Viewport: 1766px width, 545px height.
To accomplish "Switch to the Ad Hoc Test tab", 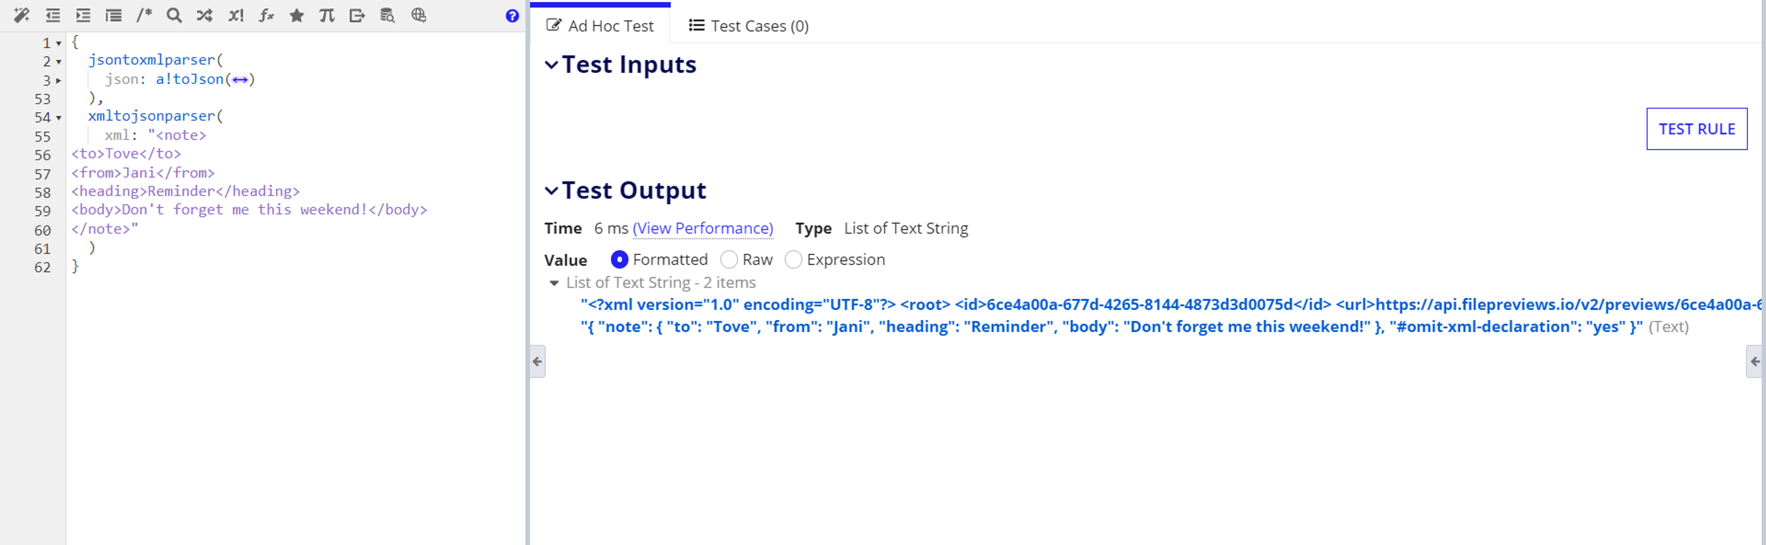I will coord(600,25).
